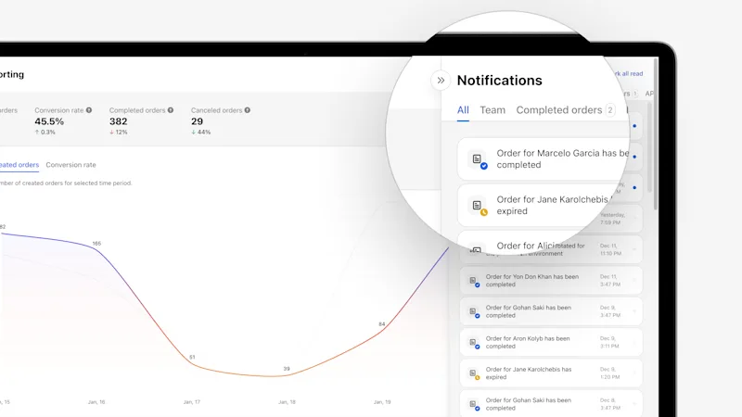Image resolution: width=742 pixels, height=417 pixels.
Task: Click the info icon next to Completed orders metric
Action: click(171, 110)
